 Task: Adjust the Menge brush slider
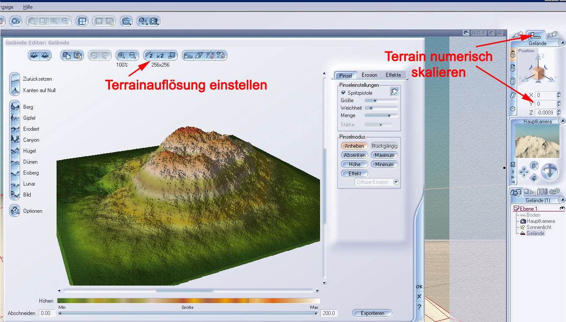click(x=381, y=115)
